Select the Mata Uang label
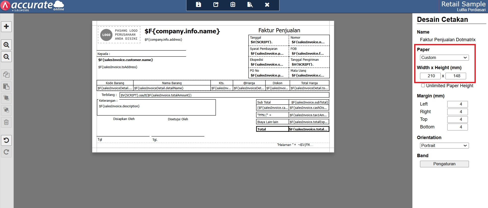488x208 pixels. 298,71
